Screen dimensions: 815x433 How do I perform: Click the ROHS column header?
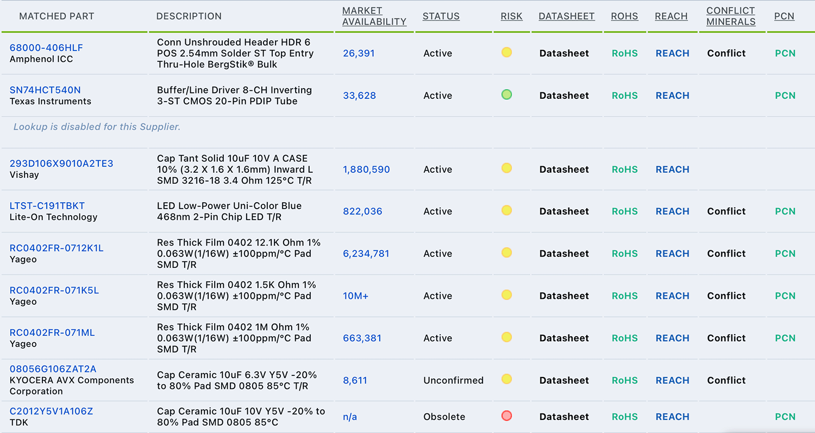pos(625,16)
